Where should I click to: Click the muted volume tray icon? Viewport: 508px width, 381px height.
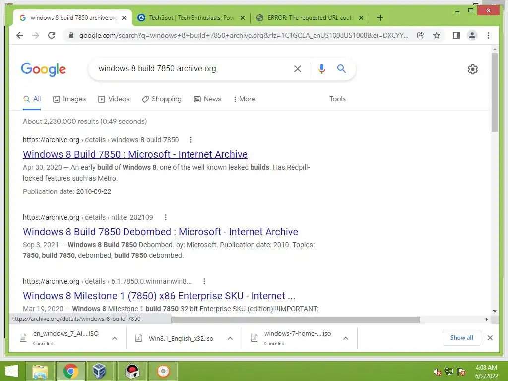pyautogui.click(x=438, y=372)
